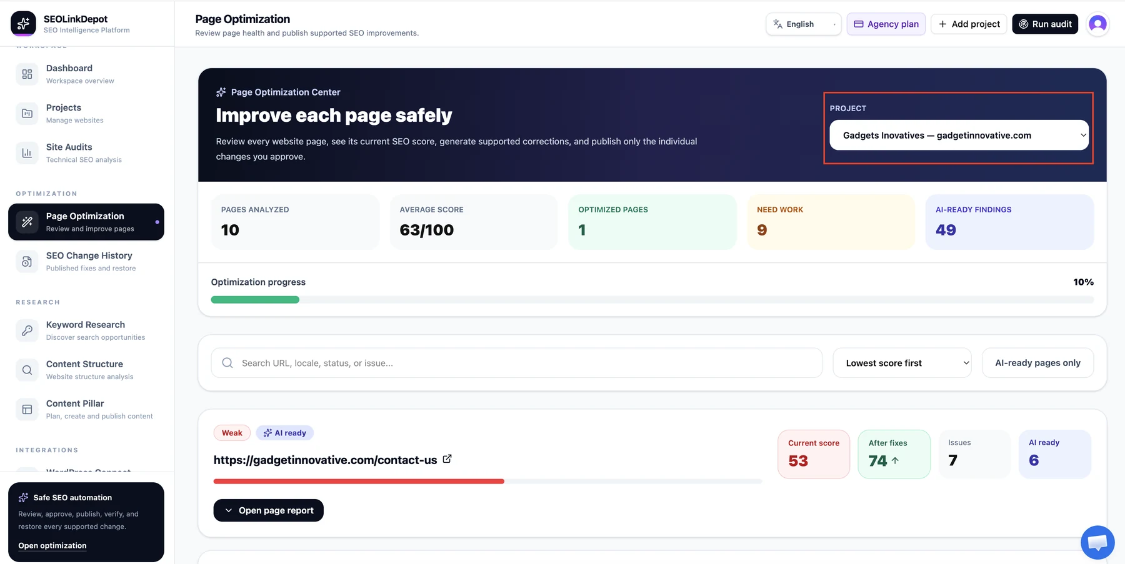Click the Projects folder icon
The image size is (1125, 564).
[x=27, y=114]
